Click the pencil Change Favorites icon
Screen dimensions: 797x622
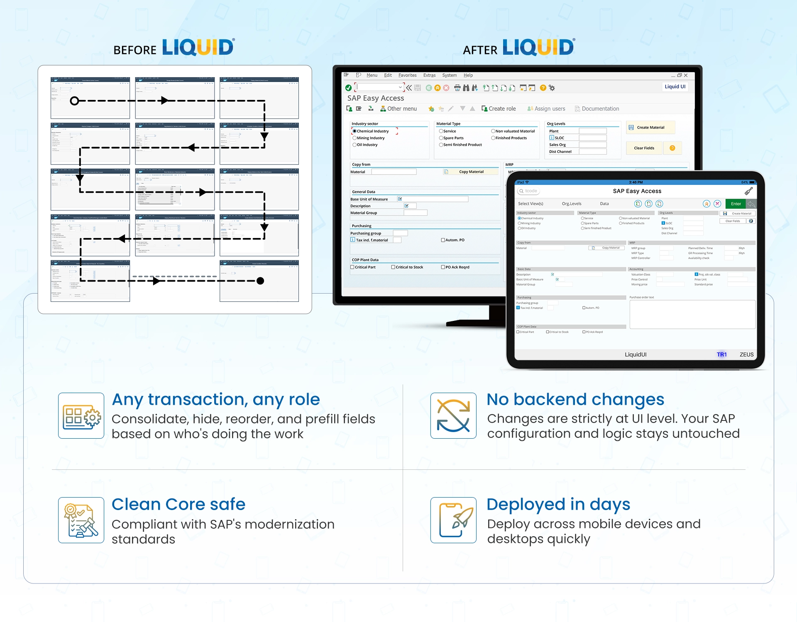[x=451, y=109]
